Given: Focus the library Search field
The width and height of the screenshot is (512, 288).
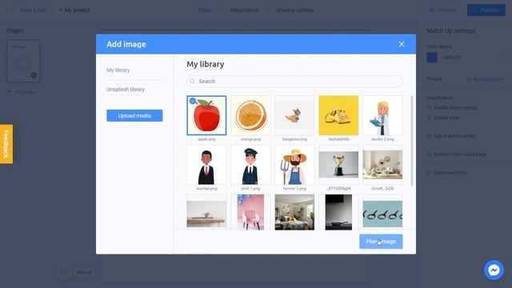Looking at the screenshot, I should pos(294,82).
